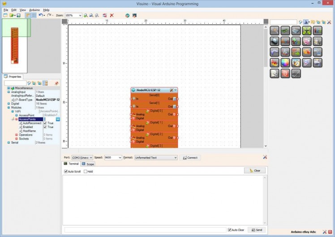The width and height of the screenshot is (335, 237).
Task: Enable the Hold checkbox
Action: 86,171
